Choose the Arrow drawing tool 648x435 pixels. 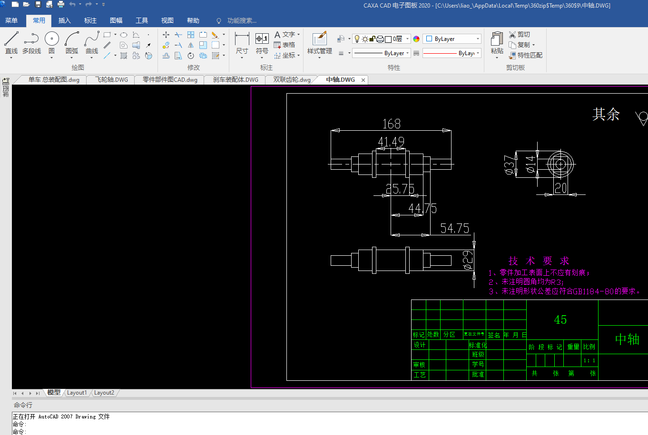coord(148,45)
